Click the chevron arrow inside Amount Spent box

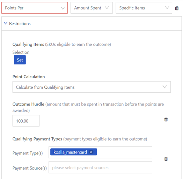pos(107,8)
